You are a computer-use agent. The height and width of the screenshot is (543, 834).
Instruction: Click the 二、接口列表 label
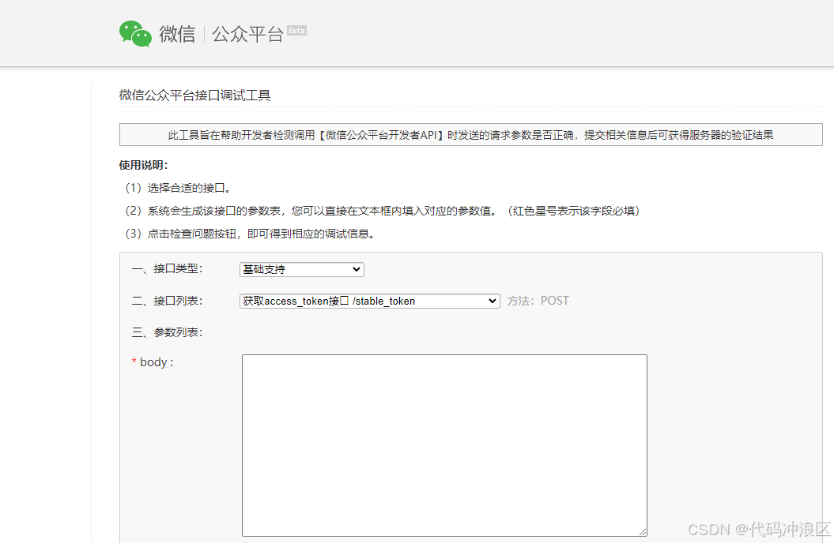[167, 301]
